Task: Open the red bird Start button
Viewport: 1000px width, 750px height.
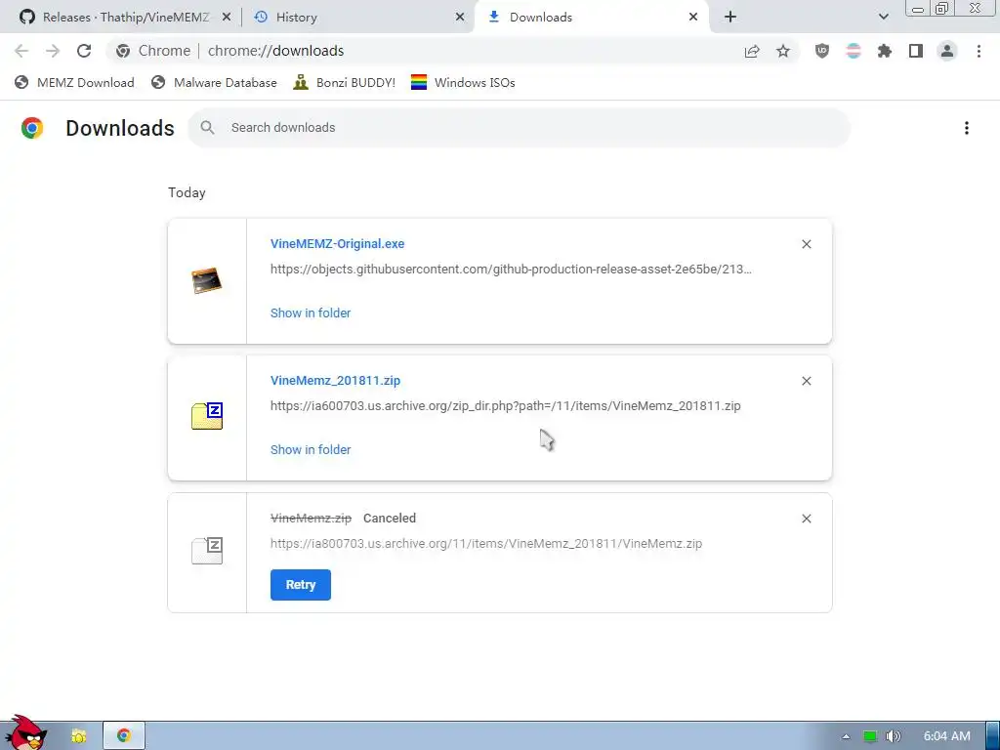Action: (x=25, y=733)
